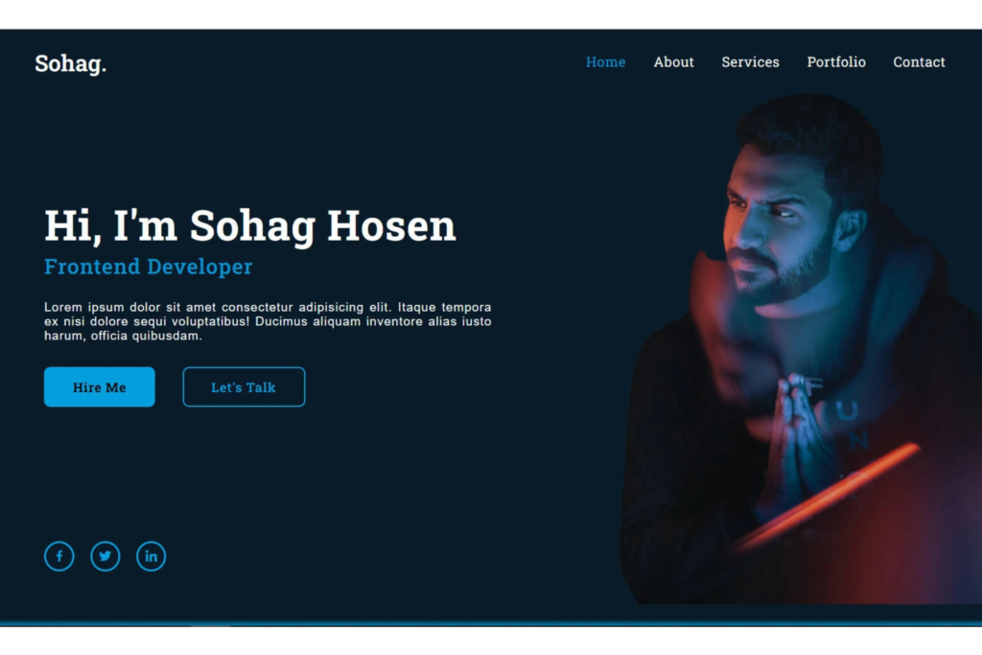Viewport: 982px width, 655px height.
Task: Click the 'Frontend Developer' subtitle text
Action: 149,267
